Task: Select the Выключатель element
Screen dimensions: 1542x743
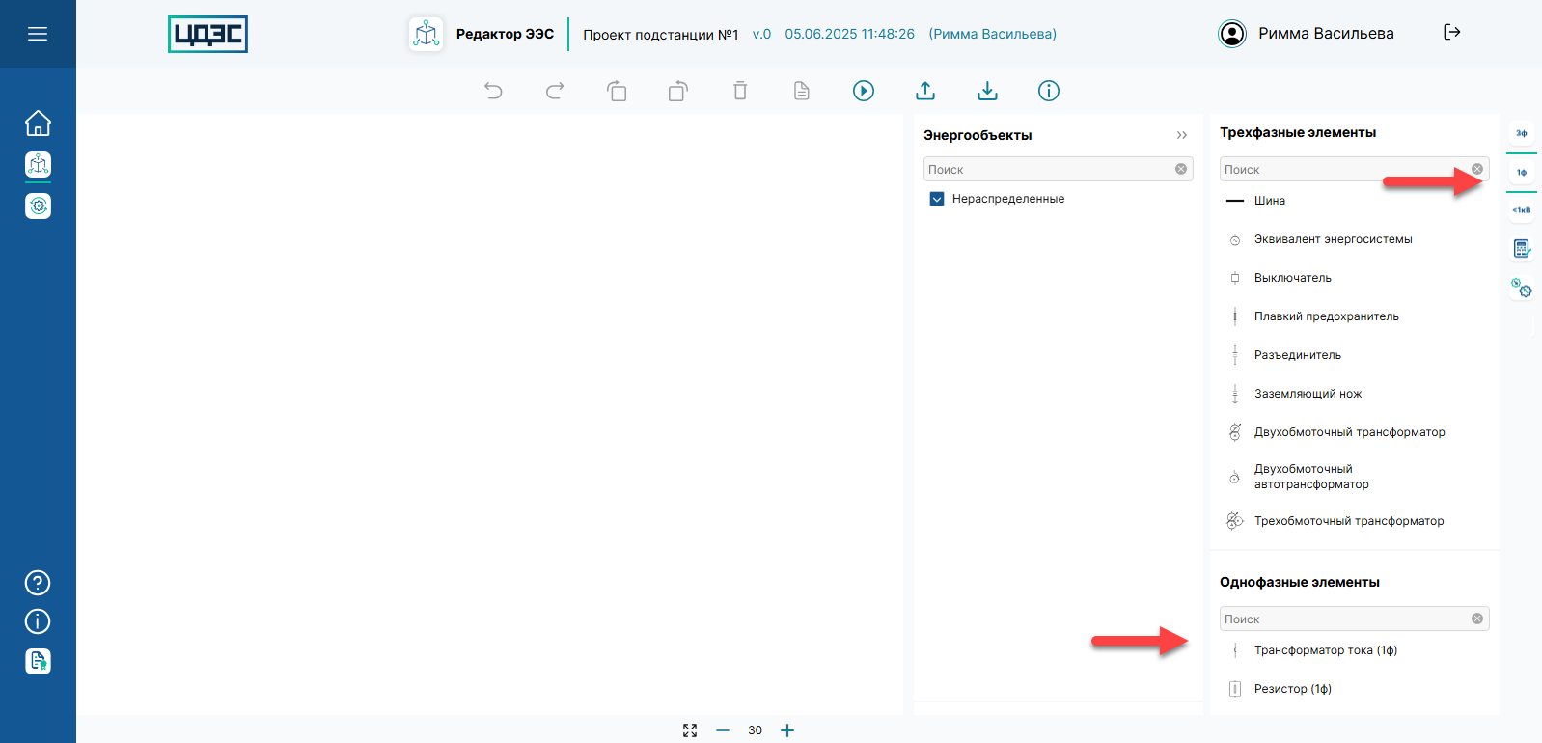Action: click(1292, 278)
